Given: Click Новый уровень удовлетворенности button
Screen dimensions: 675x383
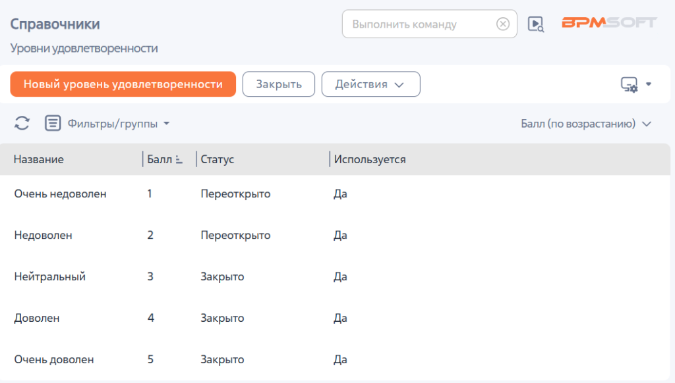Looking at the screenshot, I should [x=123, y=84].
